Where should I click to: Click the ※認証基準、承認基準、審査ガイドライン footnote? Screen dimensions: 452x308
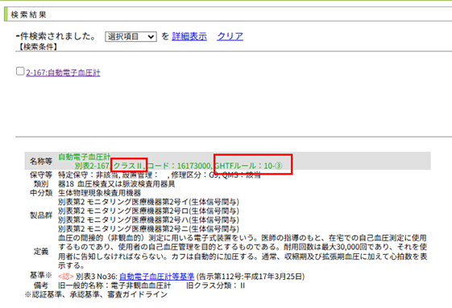[96, 295]
